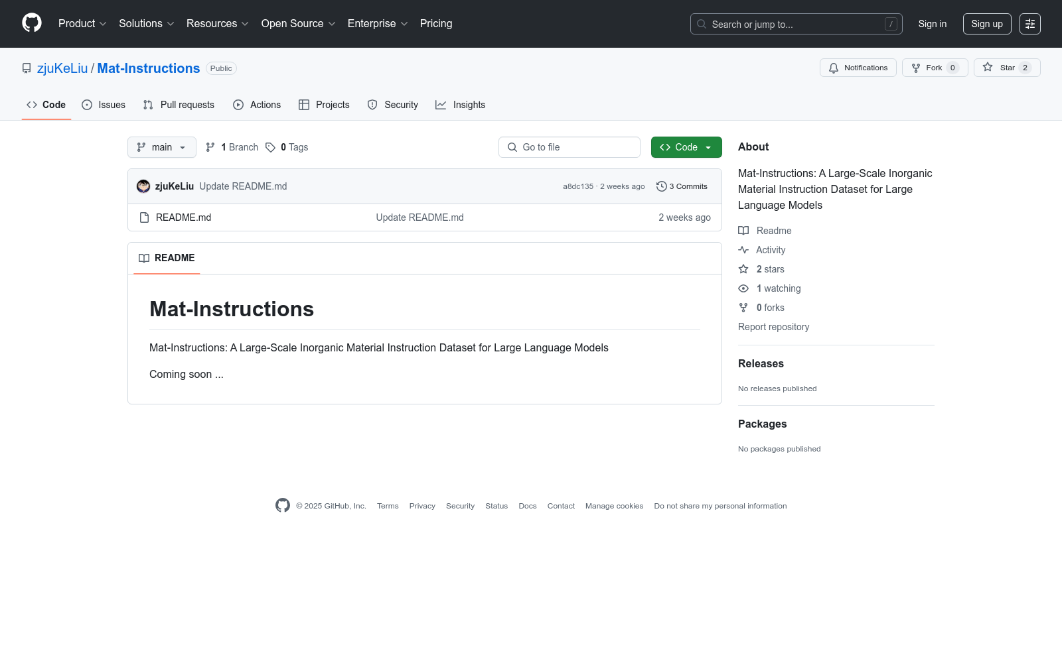Viewport: 1062px width, 663px height.
Task: View the 1 Branch link
Action: [232, 147]
